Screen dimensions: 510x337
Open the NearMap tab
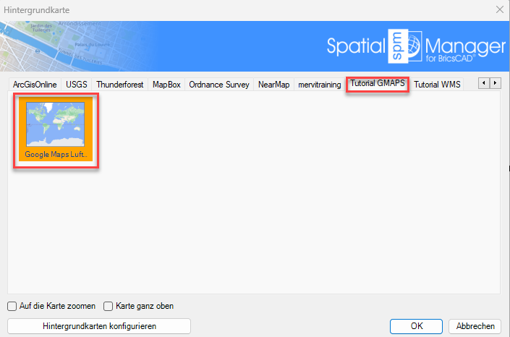[x=274, y=85]
